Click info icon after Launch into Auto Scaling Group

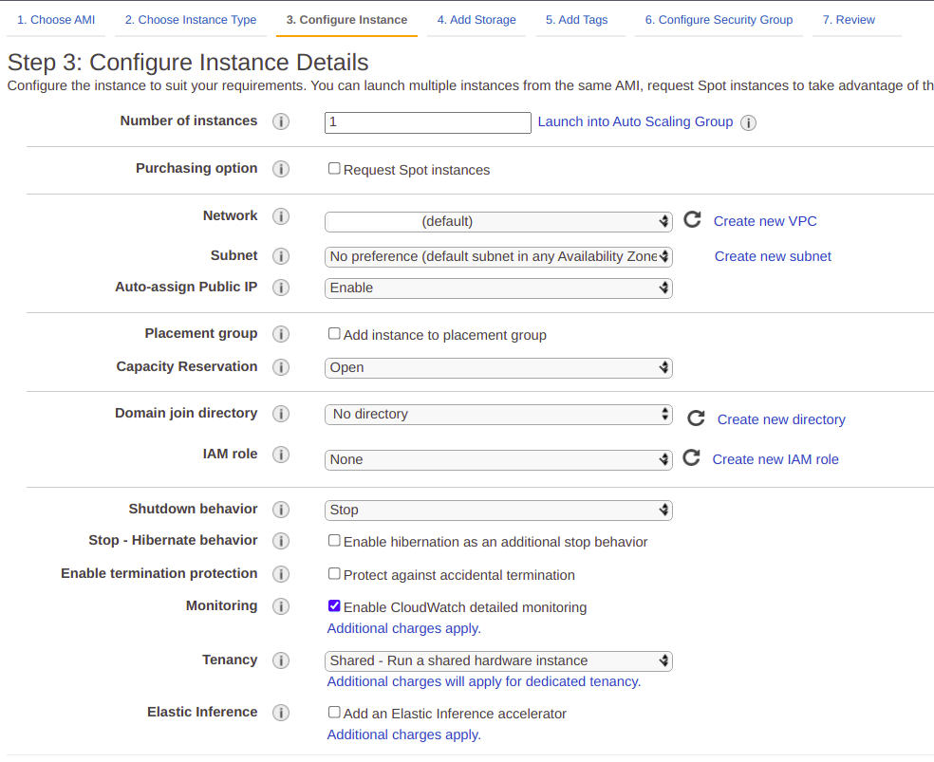click(x=748, y=123)
